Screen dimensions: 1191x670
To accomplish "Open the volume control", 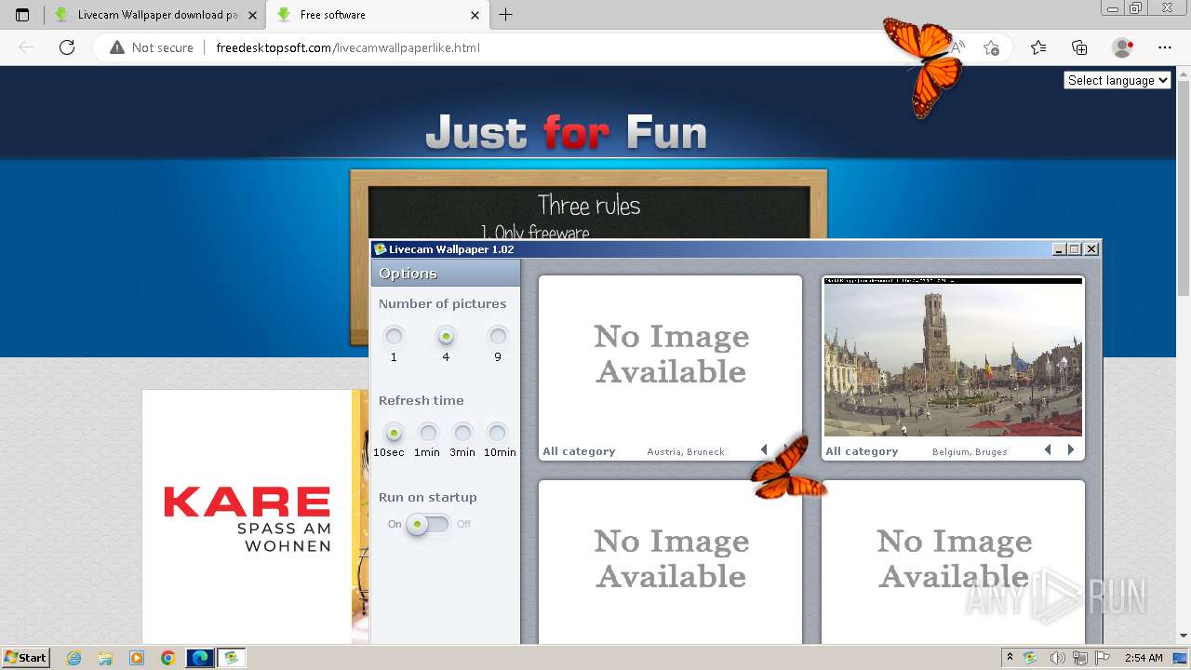I will (1058, 658).
